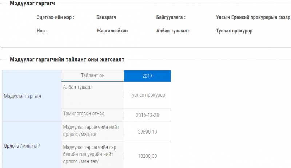Click the name value 'Жаргалсайхан'
The width and height of the screenshot is (291, 168).
point(112,31)
